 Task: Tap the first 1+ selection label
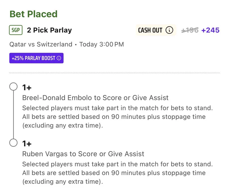(x=27, y=88)
